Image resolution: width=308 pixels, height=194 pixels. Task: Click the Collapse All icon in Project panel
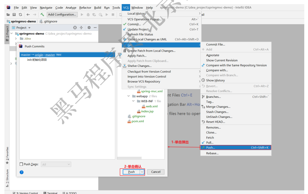pyautogui.click(x=81, y=28)
